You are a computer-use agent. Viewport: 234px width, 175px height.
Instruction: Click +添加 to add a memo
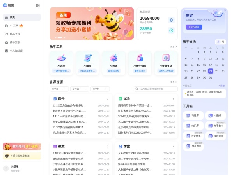[222, 86]
